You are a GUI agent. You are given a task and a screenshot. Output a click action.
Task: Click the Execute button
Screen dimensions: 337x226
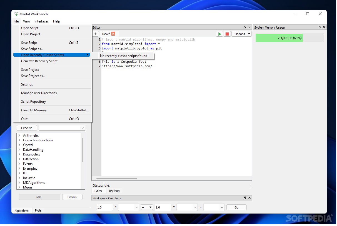click(x=27, y=128)
